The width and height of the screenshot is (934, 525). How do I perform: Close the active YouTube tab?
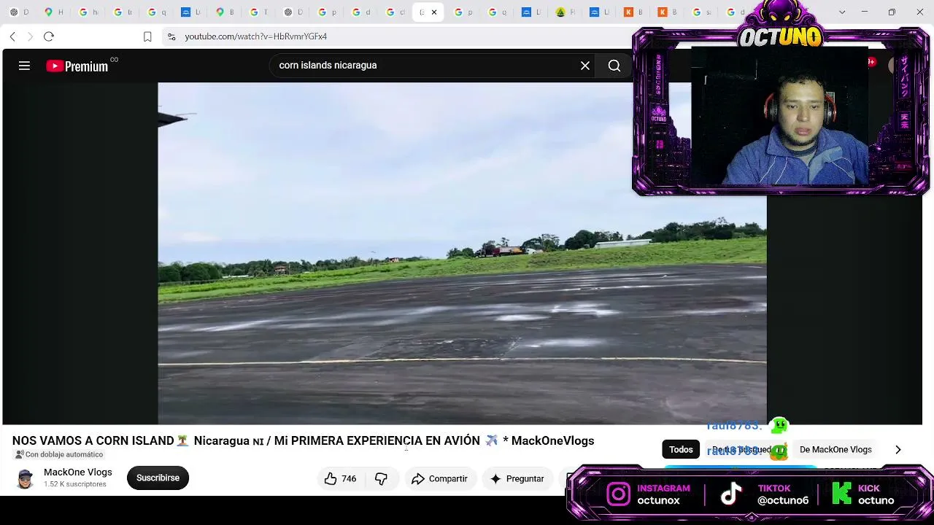[434, 12]
